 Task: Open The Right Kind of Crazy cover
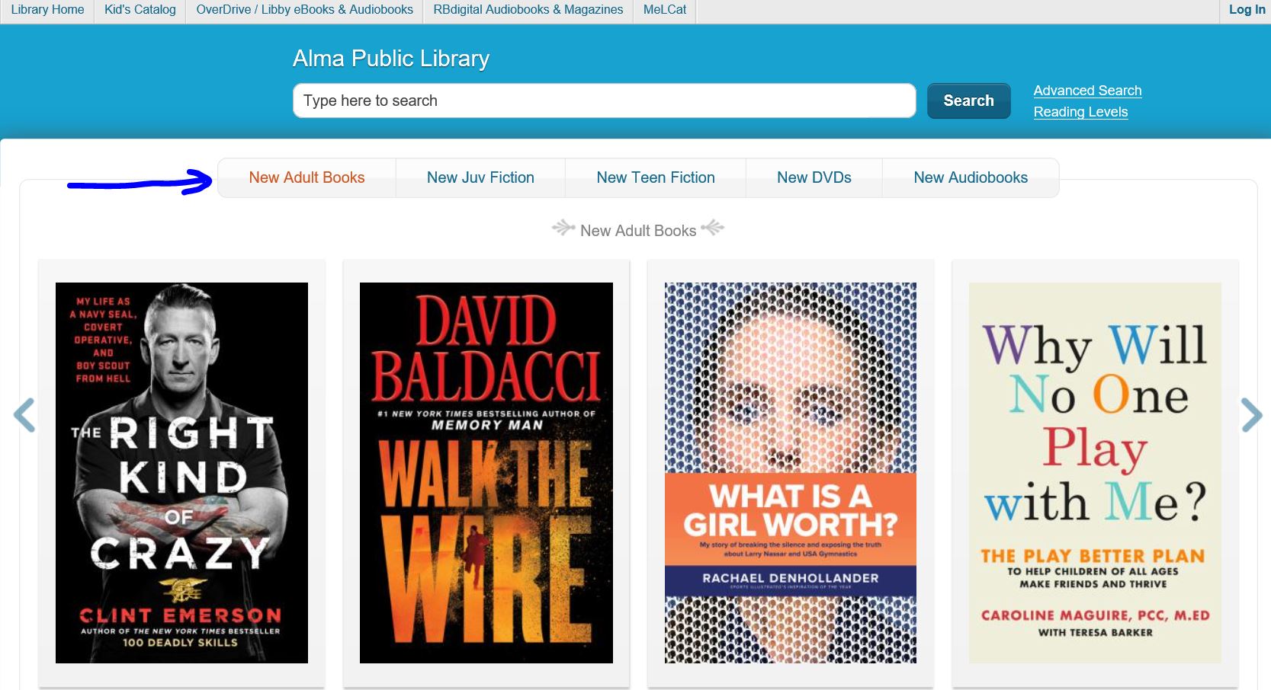(181, 472)
